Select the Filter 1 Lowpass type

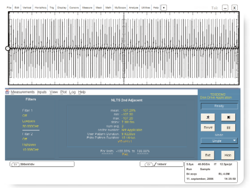click(x=29, y=121)
